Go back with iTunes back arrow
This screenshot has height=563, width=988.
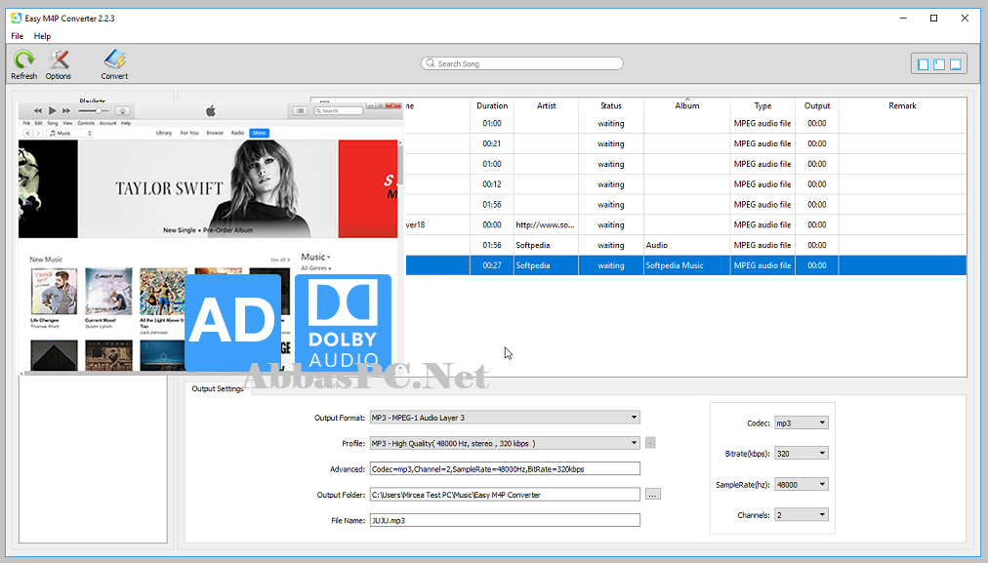tap(27, 134)
